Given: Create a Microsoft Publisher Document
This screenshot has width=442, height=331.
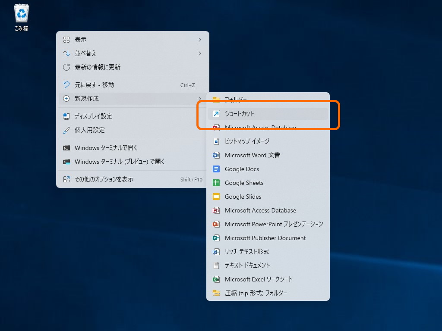Looking at the screenshot, I should point(265,238).
